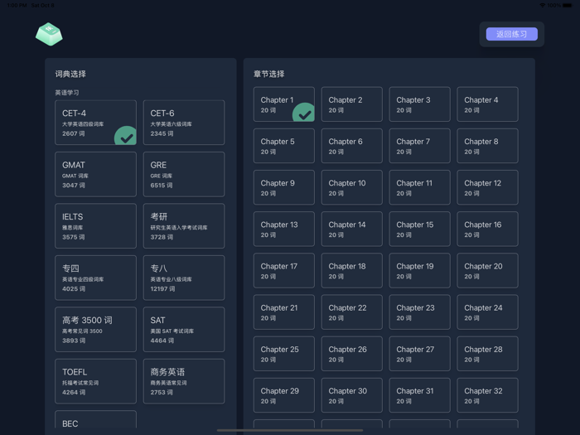Choose the CET-6 dictionary
This screenshot has width=580, height=435.
(183, 123)
